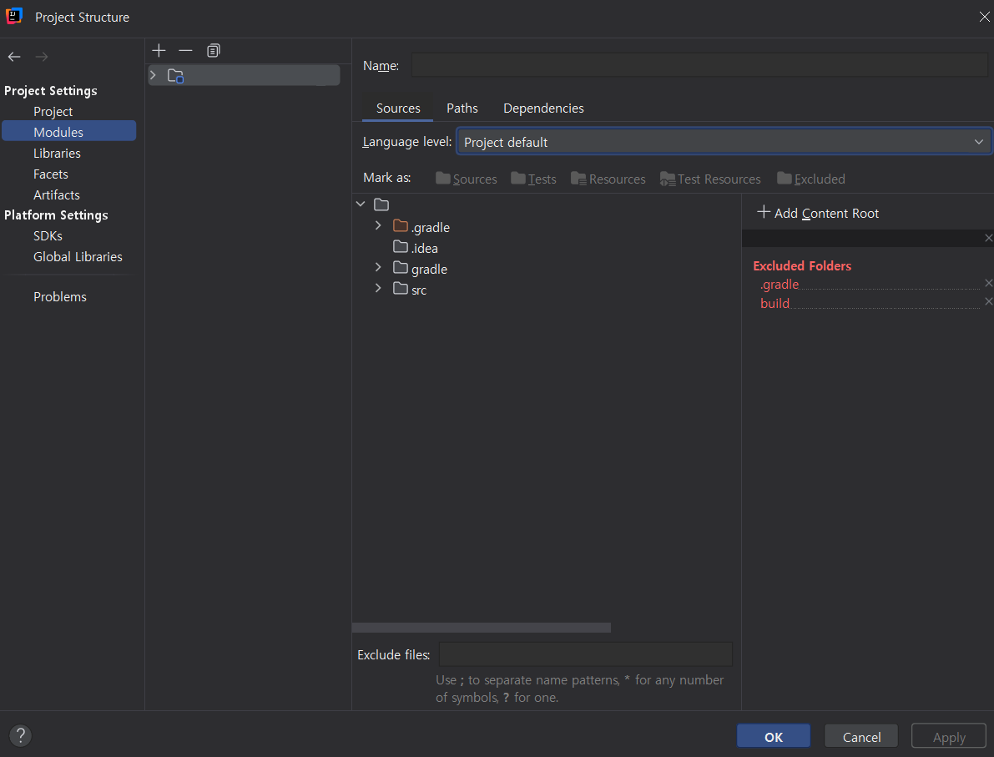This screenshot has height=757, width=994.
Task: Mark folder as Resources
Action: click(x=608, y=179)
